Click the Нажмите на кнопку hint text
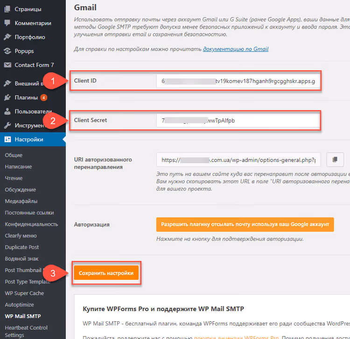The height and width of the screenshot is (339, 350). coord(230,239)
